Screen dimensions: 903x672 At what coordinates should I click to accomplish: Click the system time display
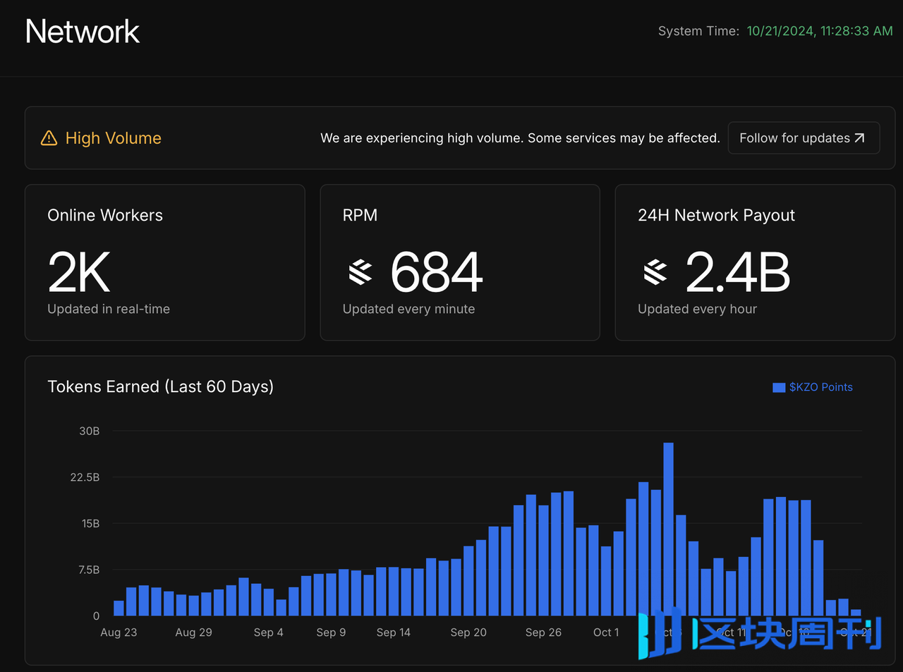819,31
